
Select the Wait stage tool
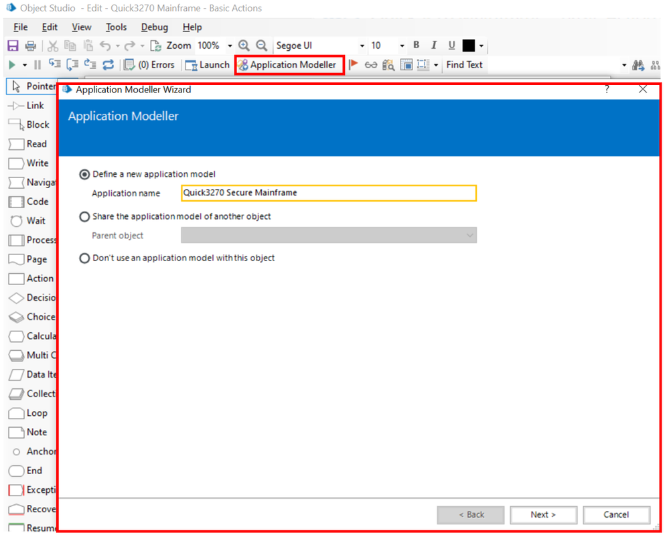(x=27, y=221)
